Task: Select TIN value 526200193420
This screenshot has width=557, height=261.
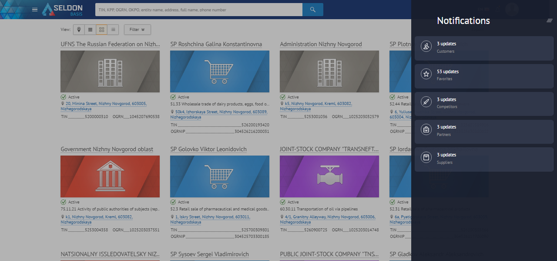Action: tap(255, 125)
